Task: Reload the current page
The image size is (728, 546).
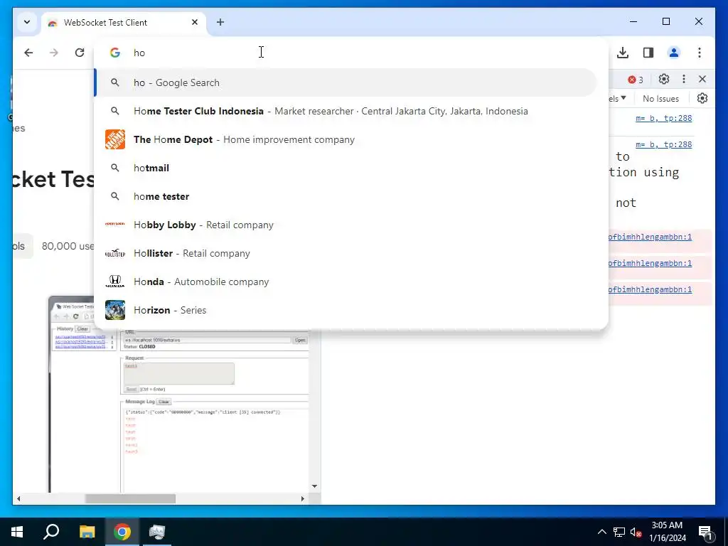Action: click(80, 53)
